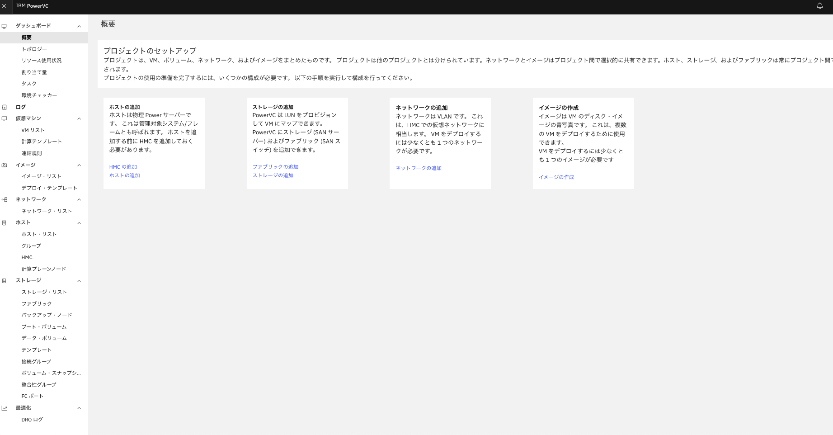Collapse the ストレージ section chevron
The width and height of the screenshot is (833, 435).
pyautogui.click(x=79, y=280)
